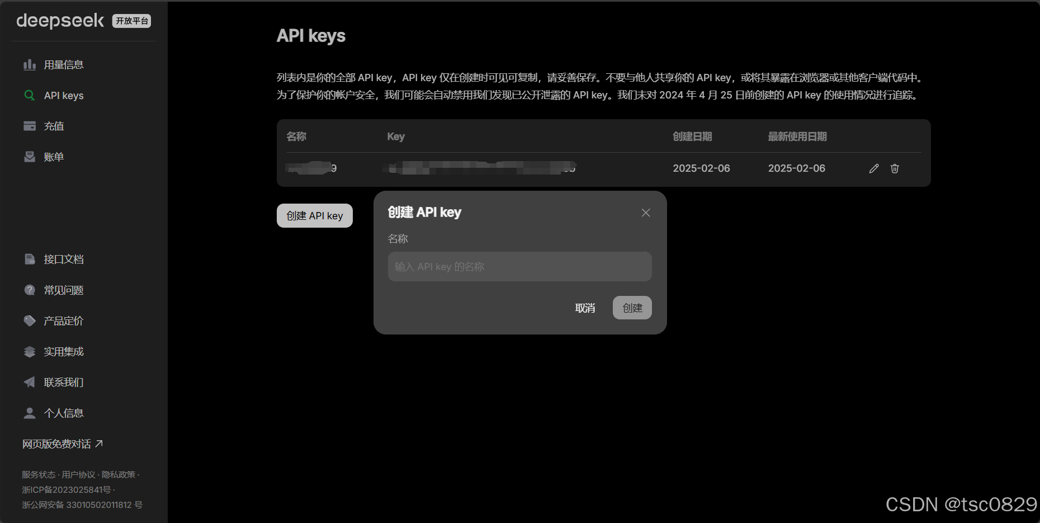Click the 产品定价 price tag icon
Screen dimensions: 1040x523
30,321
